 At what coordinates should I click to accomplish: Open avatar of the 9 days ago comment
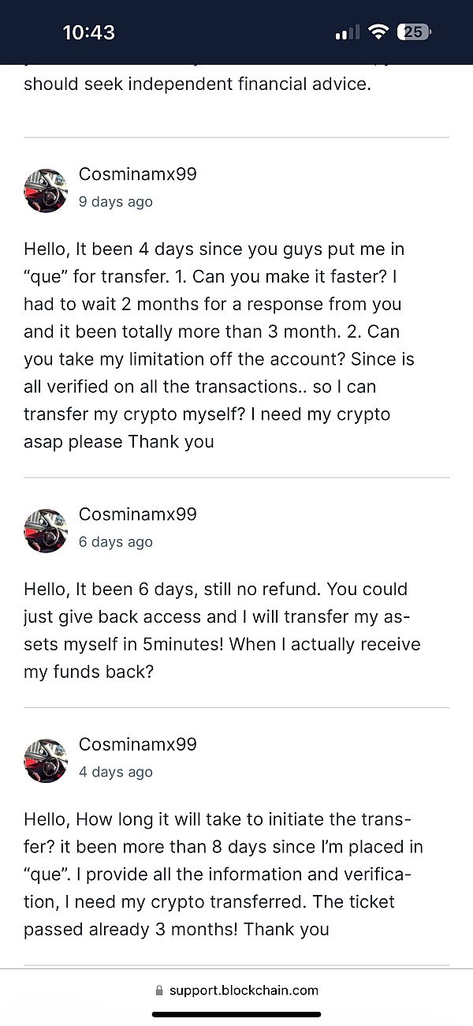tap(46, 190)
